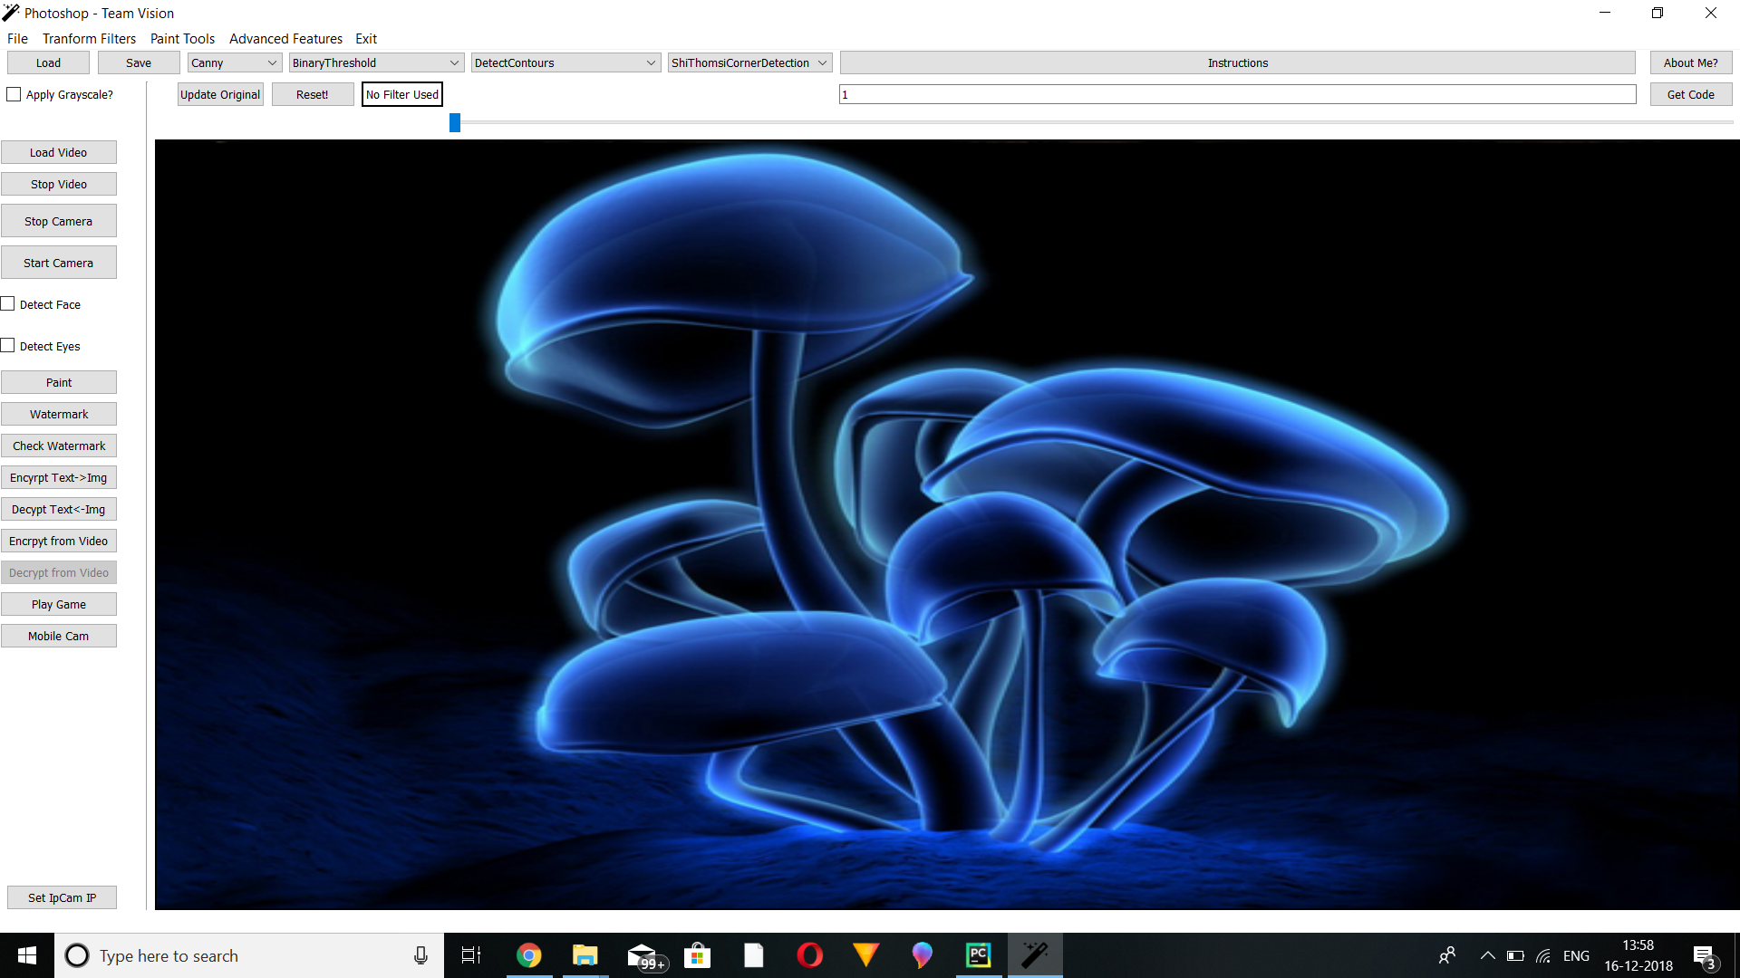Click the Task View taskbar icon
Viewport: 1740px width, 978px height.
[x=471, y=955]
